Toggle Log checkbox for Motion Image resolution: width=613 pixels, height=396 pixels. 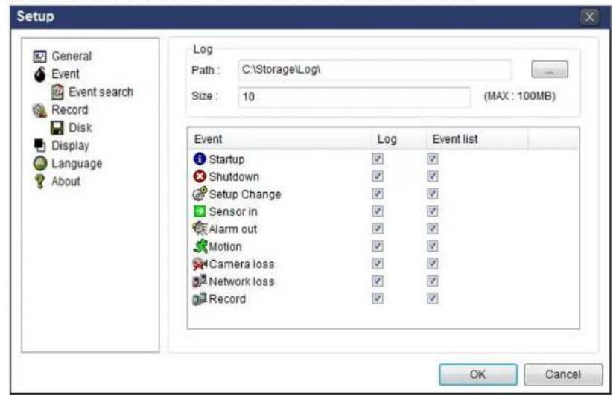378,246
